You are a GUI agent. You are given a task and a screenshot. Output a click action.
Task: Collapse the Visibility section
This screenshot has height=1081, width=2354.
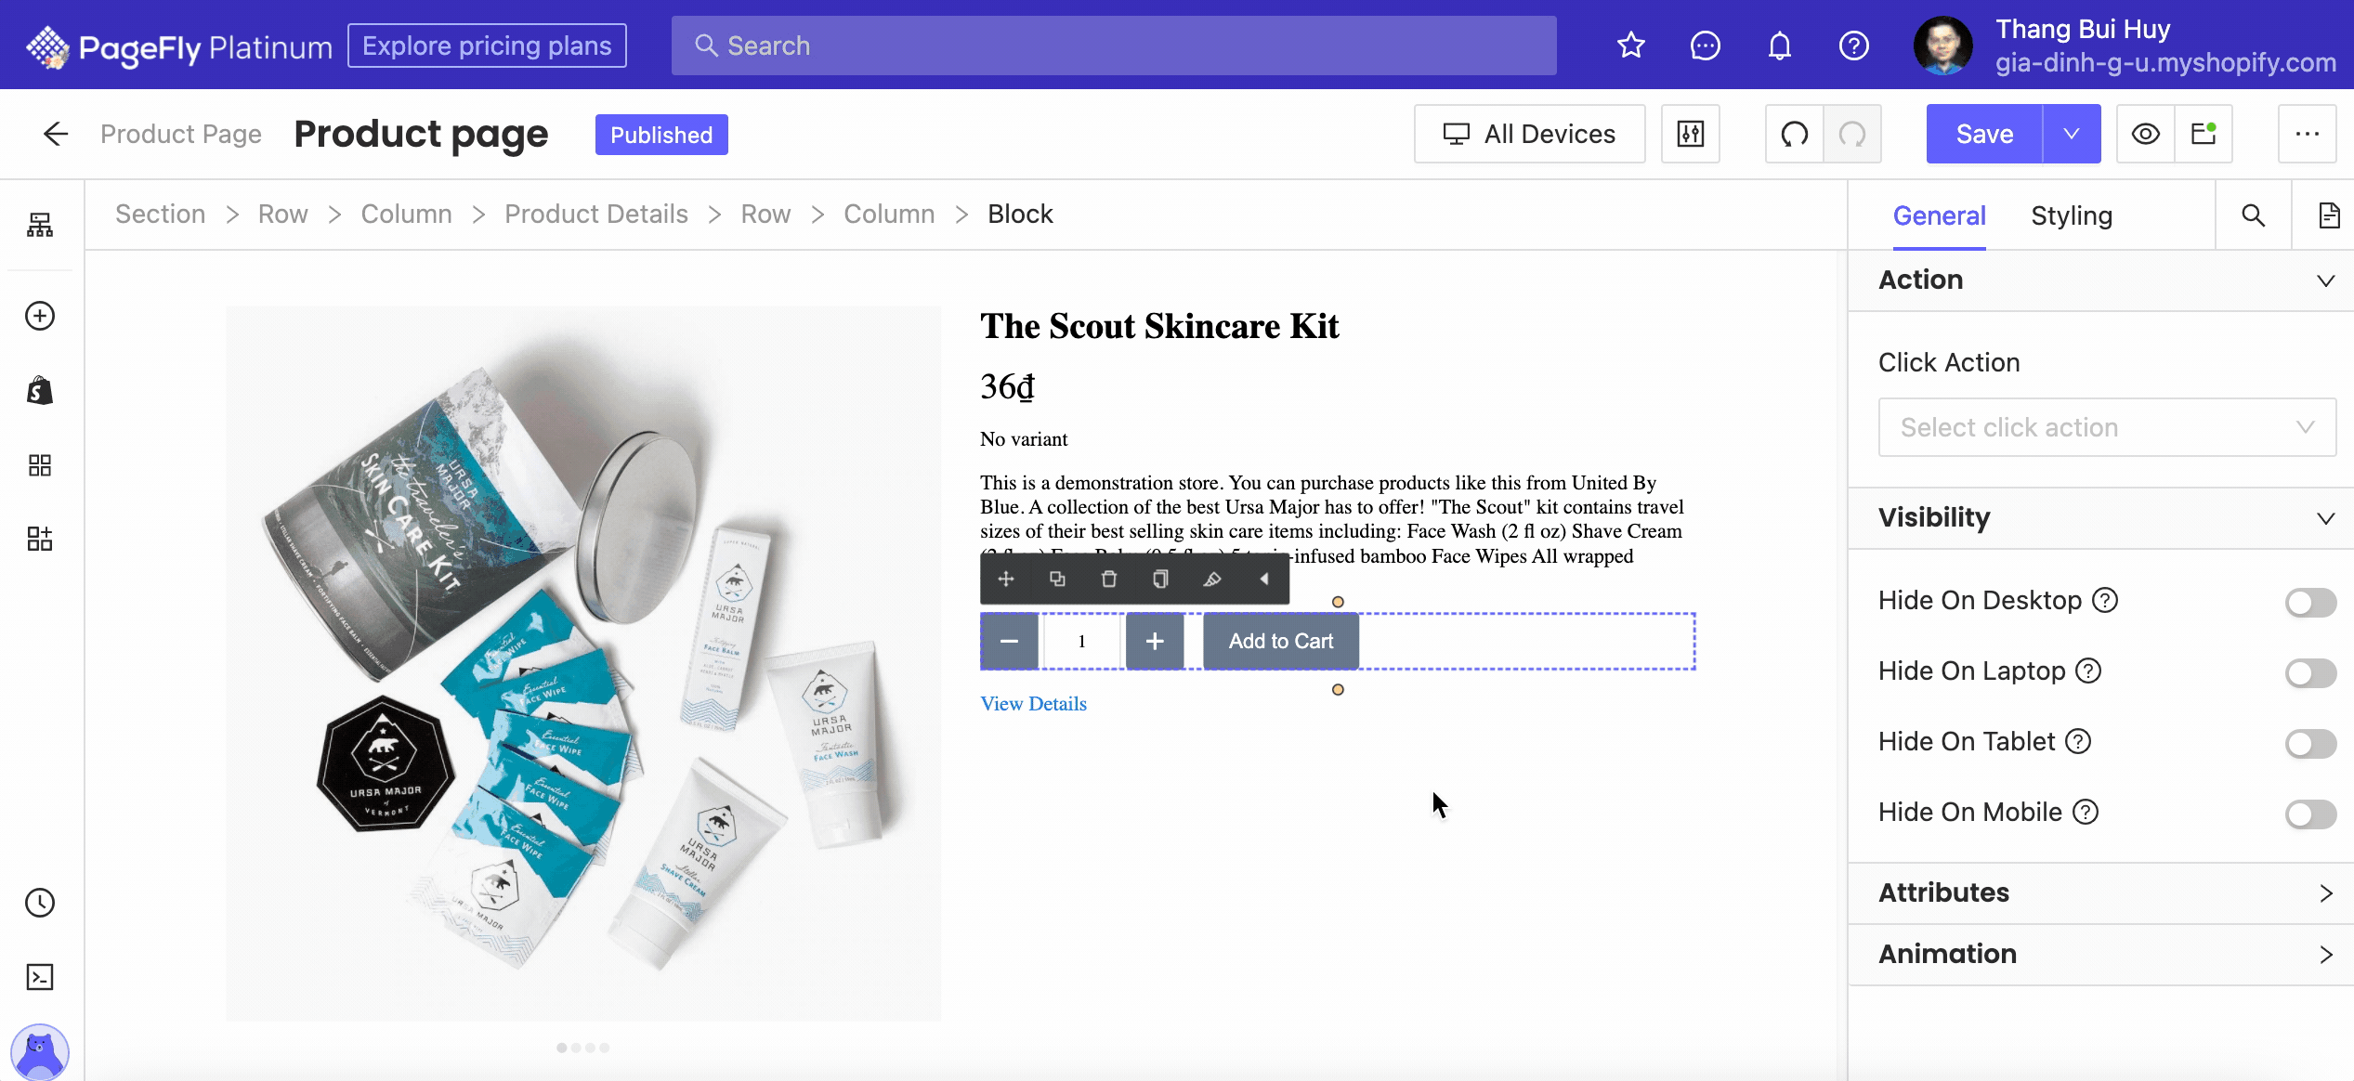click(x=2101, y=518)
